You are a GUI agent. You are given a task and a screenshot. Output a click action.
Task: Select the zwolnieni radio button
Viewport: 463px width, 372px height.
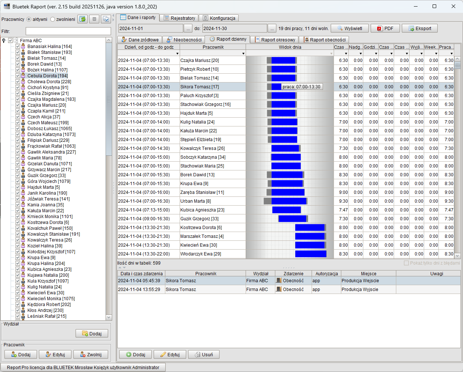(x=53, y=19)
